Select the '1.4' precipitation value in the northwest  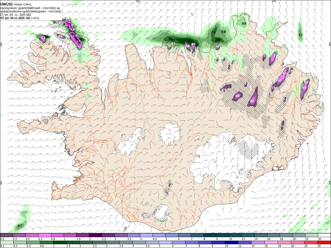click(43, 38)
